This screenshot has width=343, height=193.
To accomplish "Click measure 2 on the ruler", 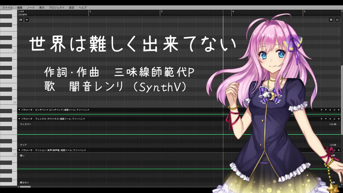I will tap(90, 11).
